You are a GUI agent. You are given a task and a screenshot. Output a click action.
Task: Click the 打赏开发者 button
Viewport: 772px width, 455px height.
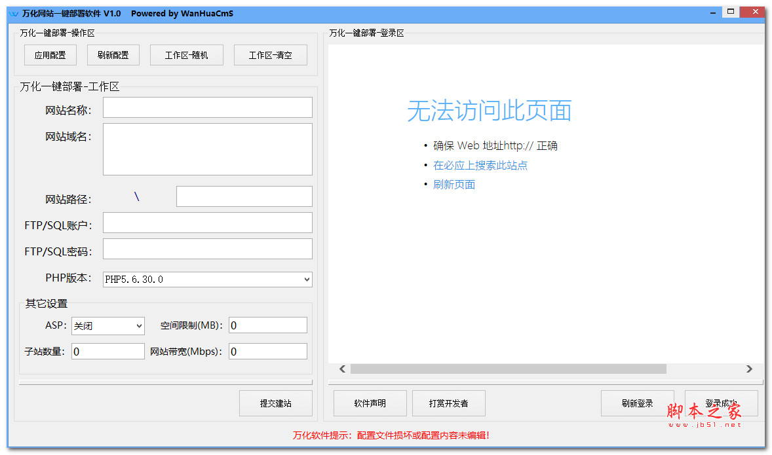point(448,403)
